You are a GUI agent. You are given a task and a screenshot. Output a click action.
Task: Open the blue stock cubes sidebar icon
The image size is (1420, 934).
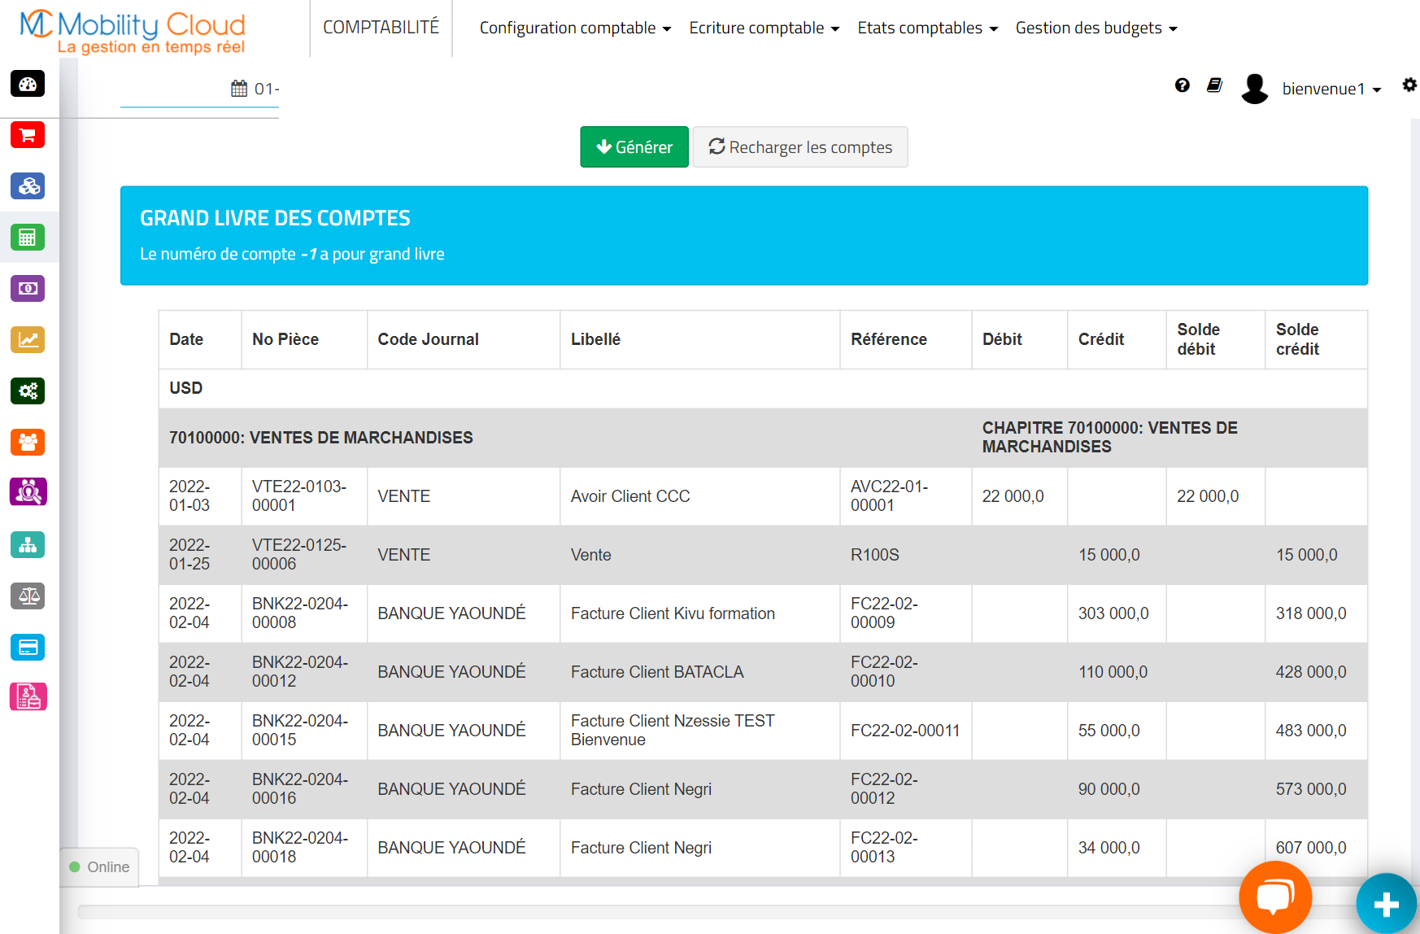pos(28,186)
